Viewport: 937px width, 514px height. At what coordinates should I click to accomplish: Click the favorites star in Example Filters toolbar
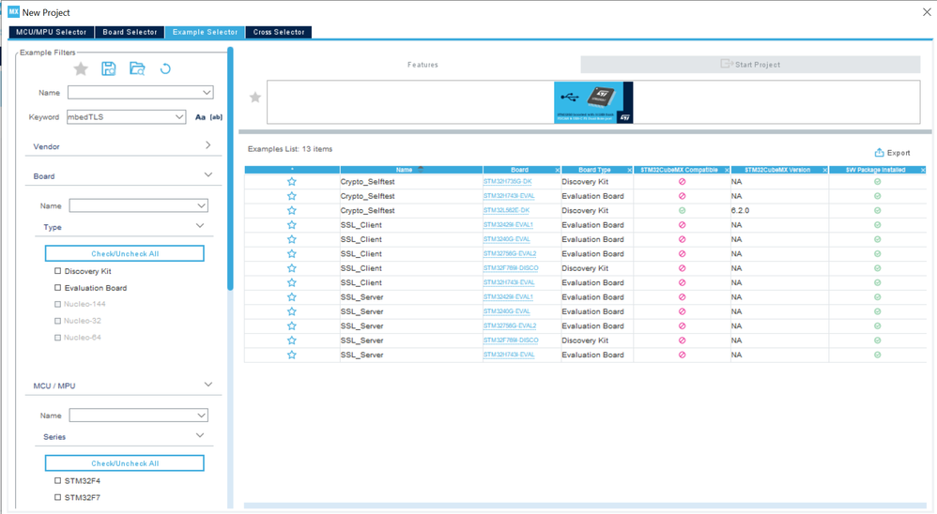[81, 68]
